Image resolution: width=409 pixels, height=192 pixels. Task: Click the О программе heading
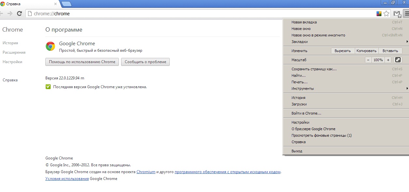point(64,30)
